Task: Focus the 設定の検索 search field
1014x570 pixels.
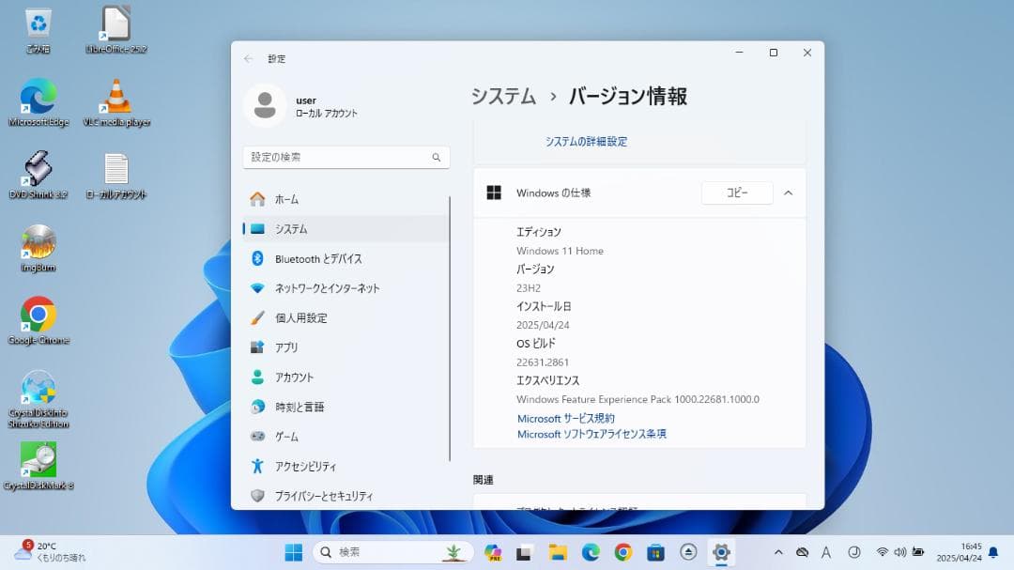Action: point(346,157)
